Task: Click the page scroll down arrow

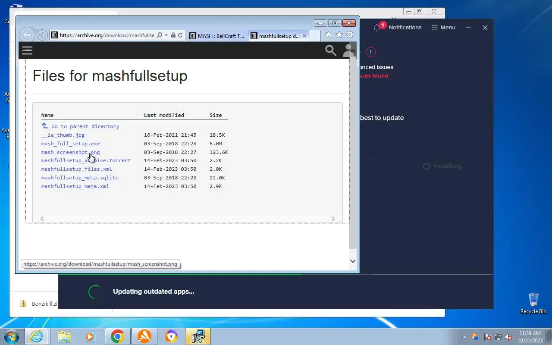Action: (x=353, y=261)
